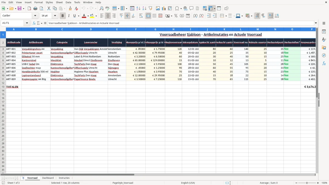Image resolution: width=329 pixels, height=185 pixels.
Task: Open the Open-document dropdown arrow
Action: pyautogui.click(x=16, y=8)
